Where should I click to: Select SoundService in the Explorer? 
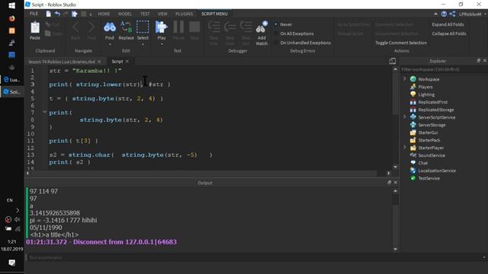coord(432,155)
